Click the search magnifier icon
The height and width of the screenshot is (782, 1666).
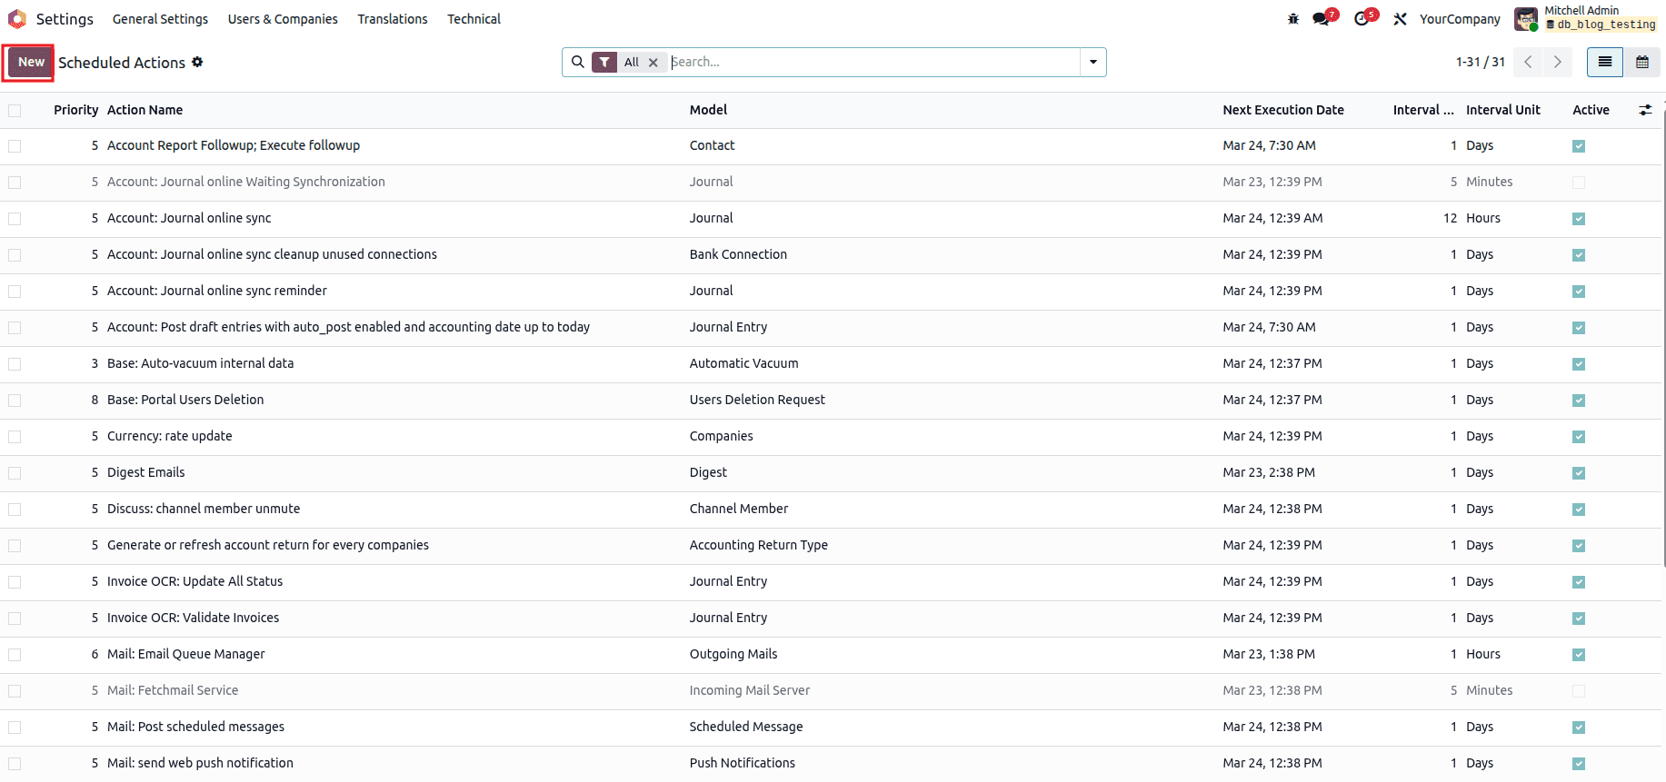[x=578, y=62]
